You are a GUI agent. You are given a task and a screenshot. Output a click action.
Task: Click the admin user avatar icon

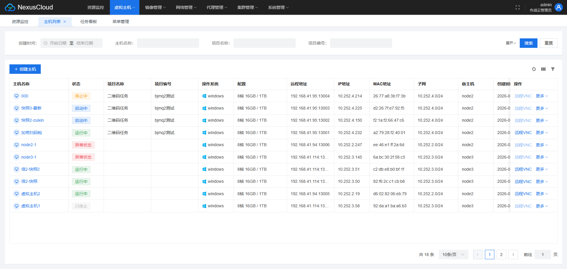click(558, 7)
